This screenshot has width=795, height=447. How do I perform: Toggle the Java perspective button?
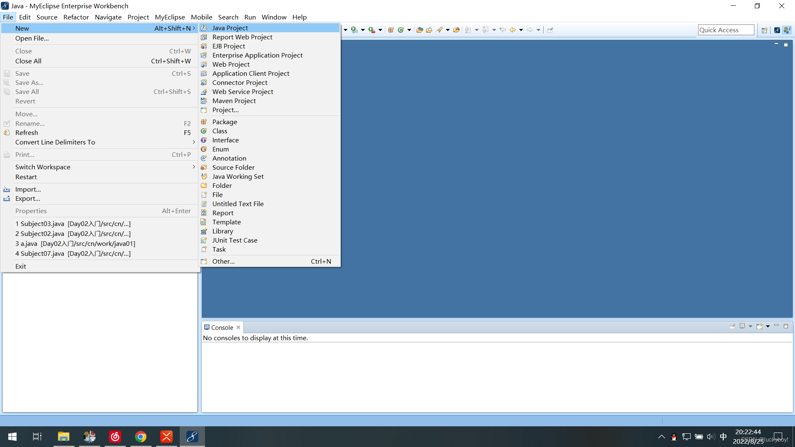(x=787, y=30)
